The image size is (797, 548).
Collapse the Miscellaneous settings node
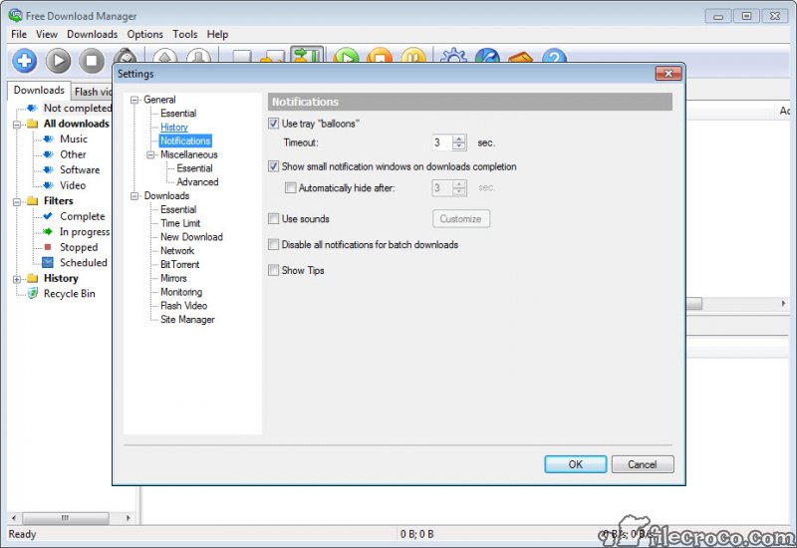(151, 155)
